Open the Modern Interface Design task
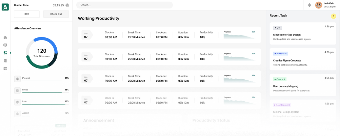340x136 pixels. click(x=287, y=35)
